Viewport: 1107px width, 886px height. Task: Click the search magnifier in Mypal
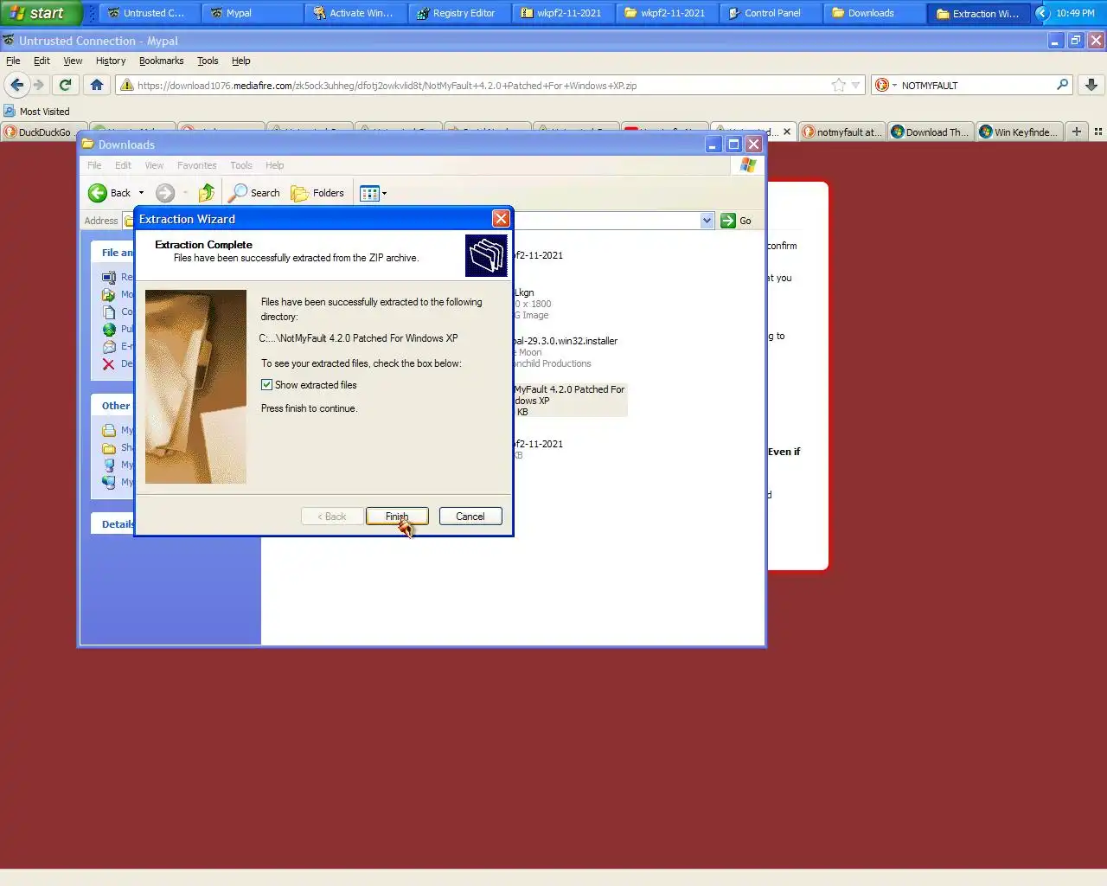click(1062, 85)
